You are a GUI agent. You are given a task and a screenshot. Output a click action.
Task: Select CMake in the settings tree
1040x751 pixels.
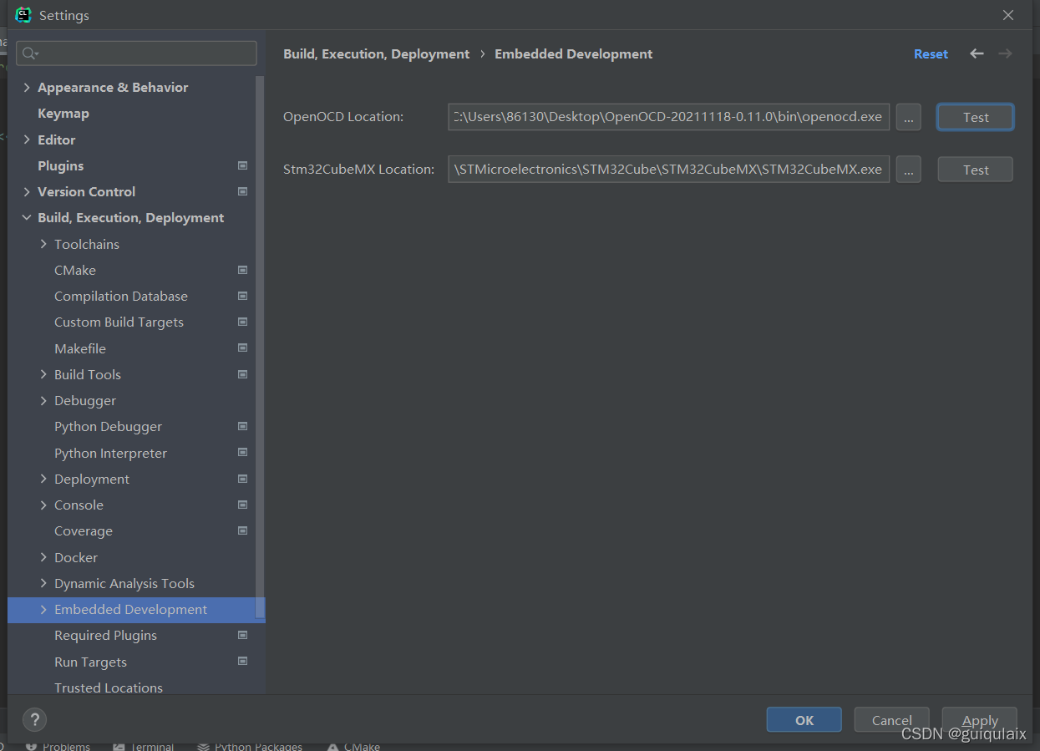(x=75, y=270)
